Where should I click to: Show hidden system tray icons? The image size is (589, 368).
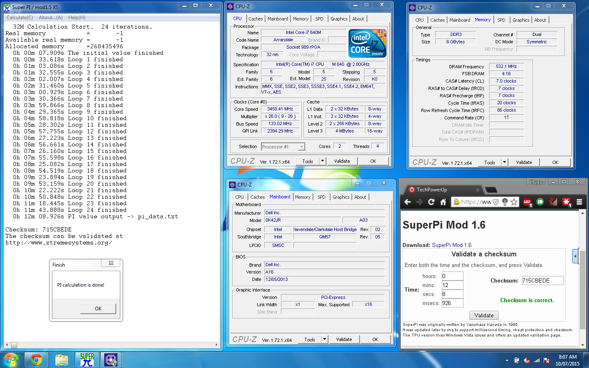click(507, 361)
